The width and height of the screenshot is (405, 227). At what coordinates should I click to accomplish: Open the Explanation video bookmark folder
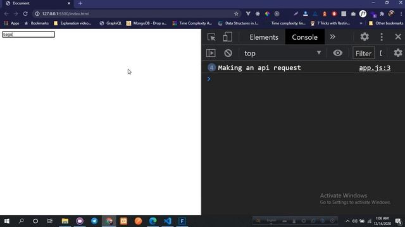73,23
